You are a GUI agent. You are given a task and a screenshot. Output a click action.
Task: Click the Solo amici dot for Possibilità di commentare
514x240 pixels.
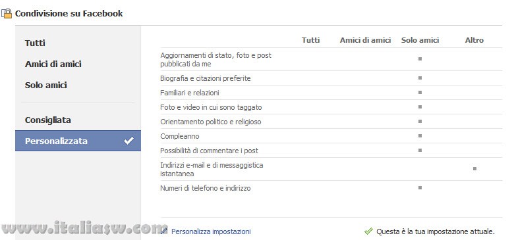pyautogui.click(x=420, y=150)
